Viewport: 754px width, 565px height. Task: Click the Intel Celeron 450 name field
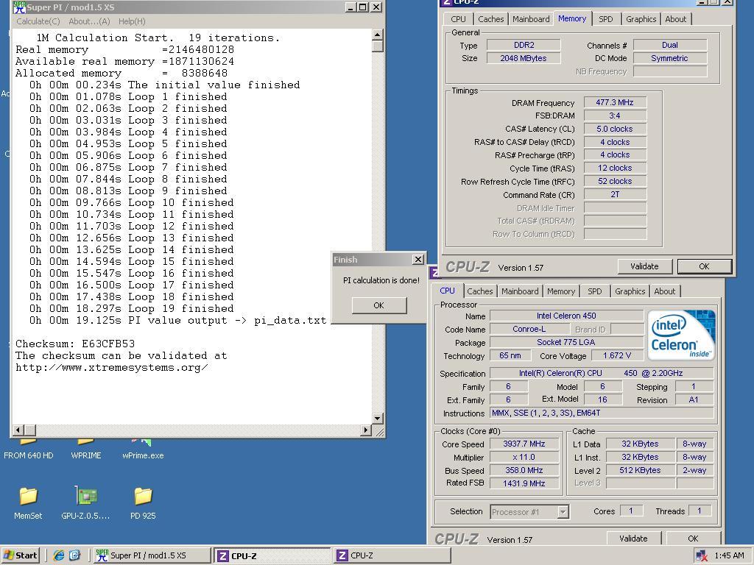pos(566,316)
